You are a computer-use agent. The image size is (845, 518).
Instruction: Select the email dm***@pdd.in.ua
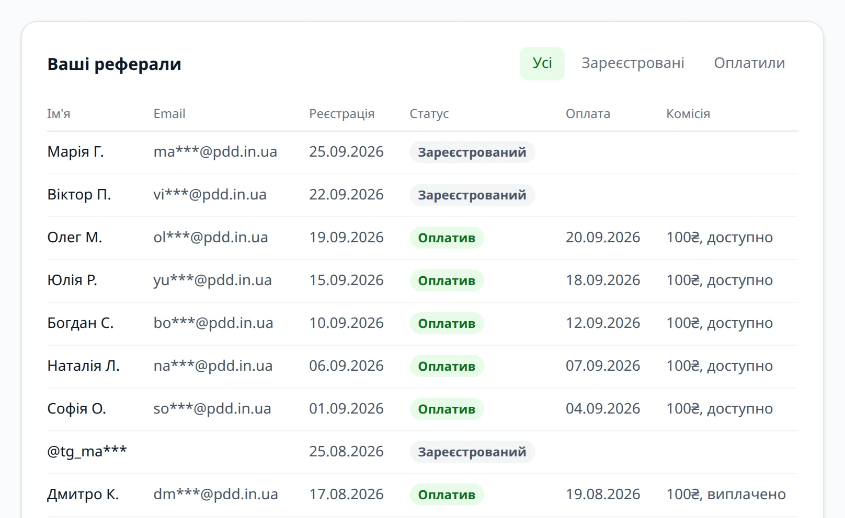click(215, 495)
